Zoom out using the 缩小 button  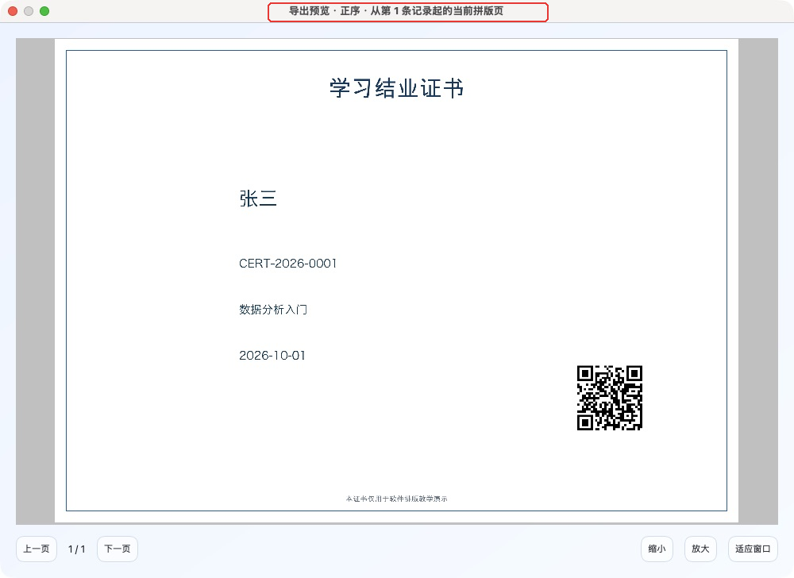pos(657,549)
